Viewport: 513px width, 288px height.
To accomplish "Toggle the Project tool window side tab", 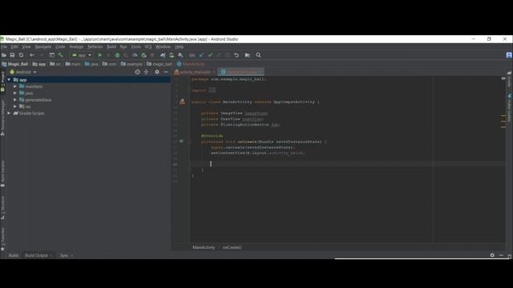I will coord(3,78).
